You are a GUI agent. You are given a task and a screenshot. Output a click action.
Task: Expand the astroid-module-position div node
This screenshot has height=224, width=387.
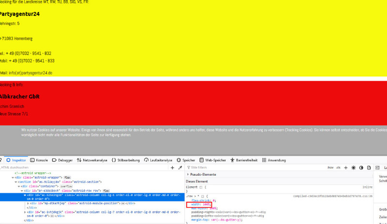tap(28, 203)
